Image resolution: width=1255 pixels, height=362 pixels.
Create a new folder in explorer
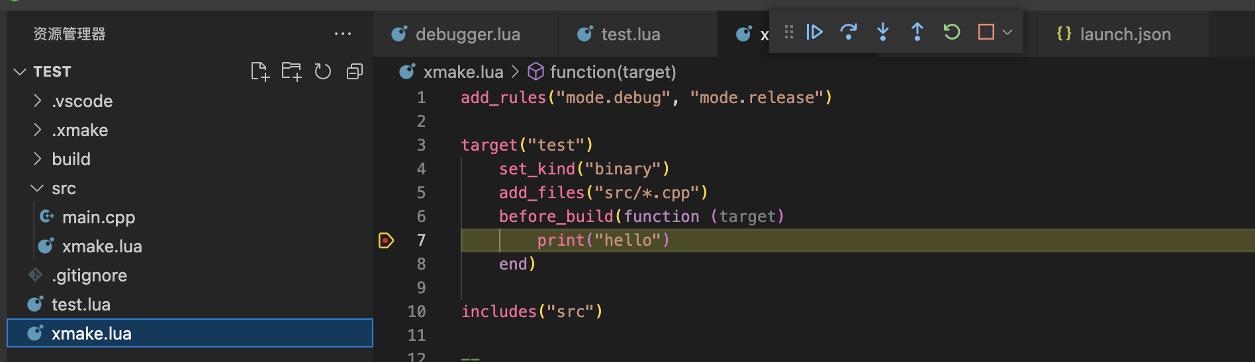click(x=291, y=71)
